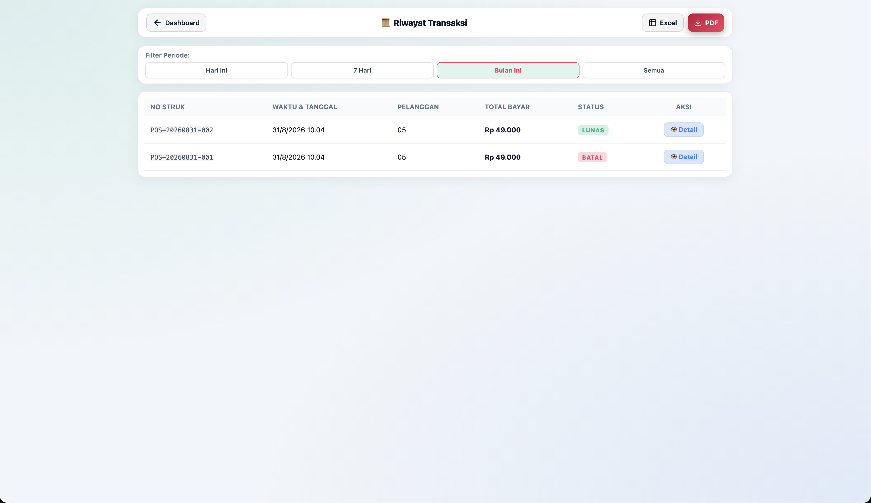871x503 pixels.
Task: Click Rp 49.000 in the BATAL row
Action: [502, 157]
